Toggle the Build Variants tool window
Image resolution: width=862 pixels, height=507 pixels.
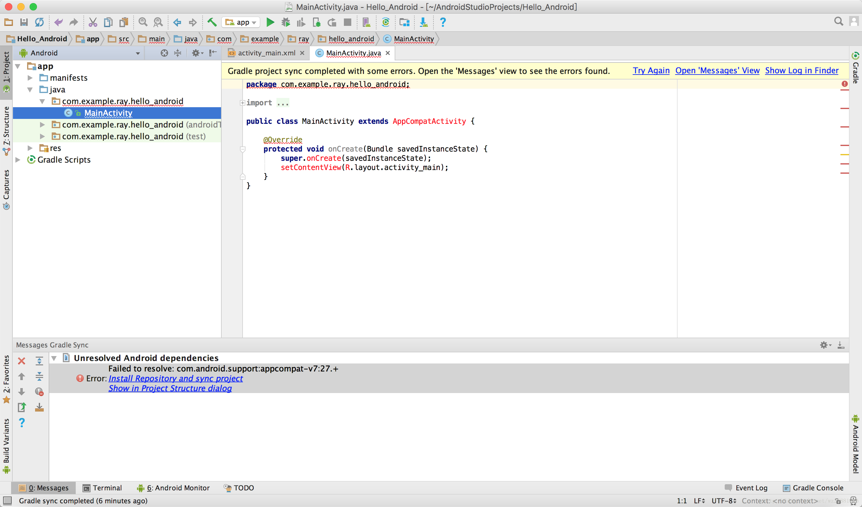point(6,446)
